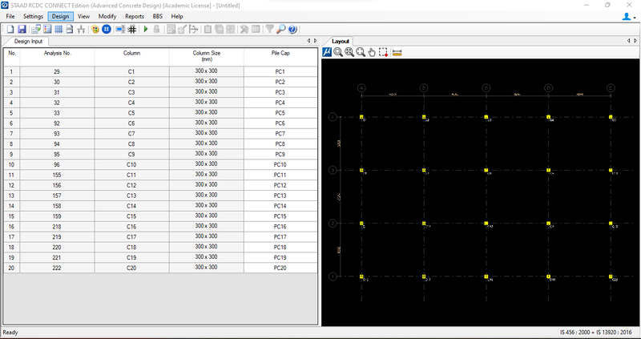
Task: Click right tab-scroll arrow in Layout pane
Action: (635, 41)
